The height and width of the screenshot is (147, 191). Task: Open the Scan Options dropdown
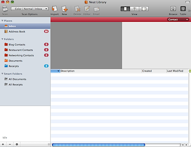(x=29, y=9)
